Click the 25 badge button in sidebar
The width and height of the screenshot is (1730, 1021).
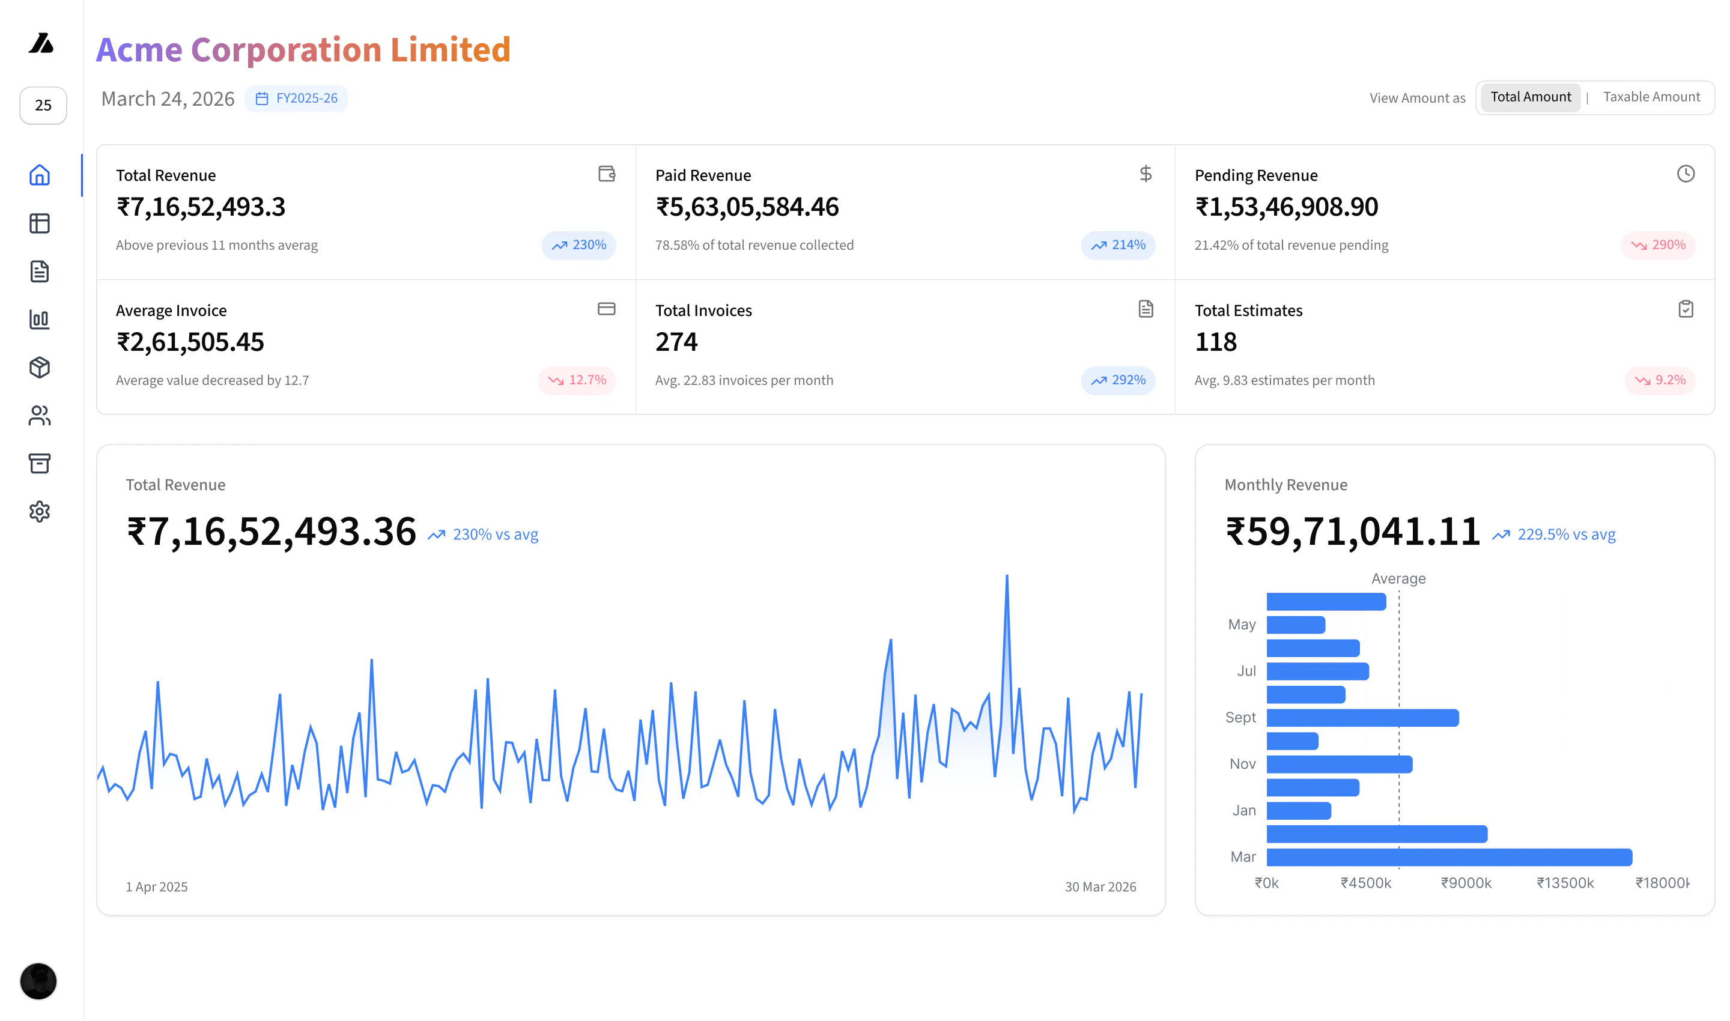tap(43, 105)
